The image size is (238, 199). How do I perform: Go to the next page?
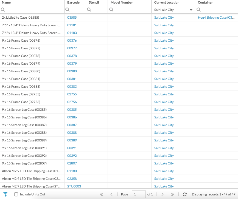(x=162, y=194)
